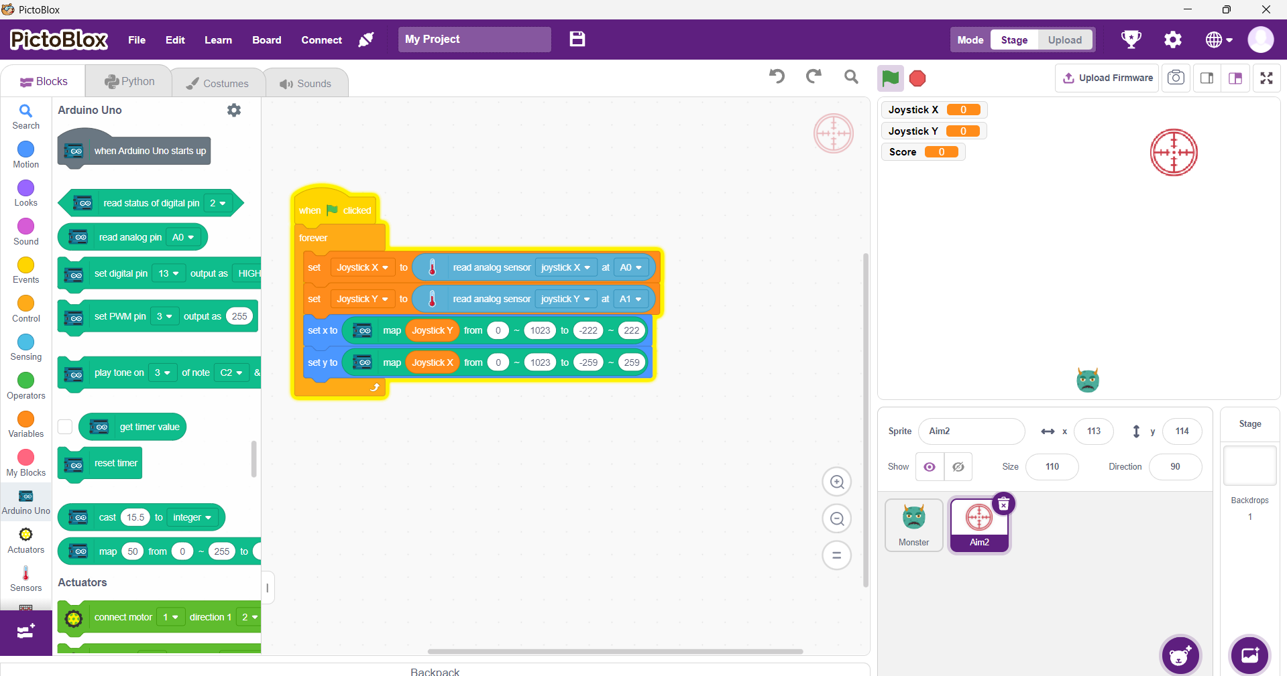Click the Upload Firmware button
The image size is (1287, 676).
click(1107, 78)
